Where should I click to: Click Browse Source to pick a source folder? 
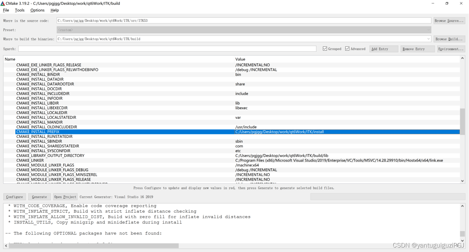[449, 20]
